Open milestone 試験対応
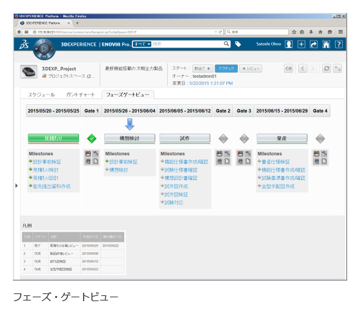 [174, 203]
